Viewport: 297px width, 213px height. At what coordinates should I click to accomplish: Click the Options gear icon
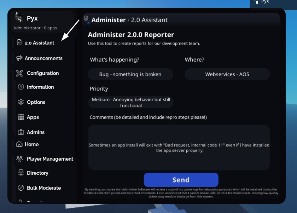pyautogui.click(x=21, y=102)
